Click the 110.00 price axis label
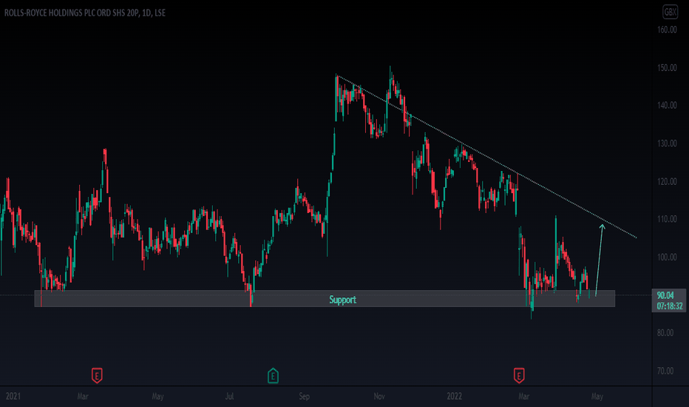Screen dimensions: 689x407 coord(667,219)
